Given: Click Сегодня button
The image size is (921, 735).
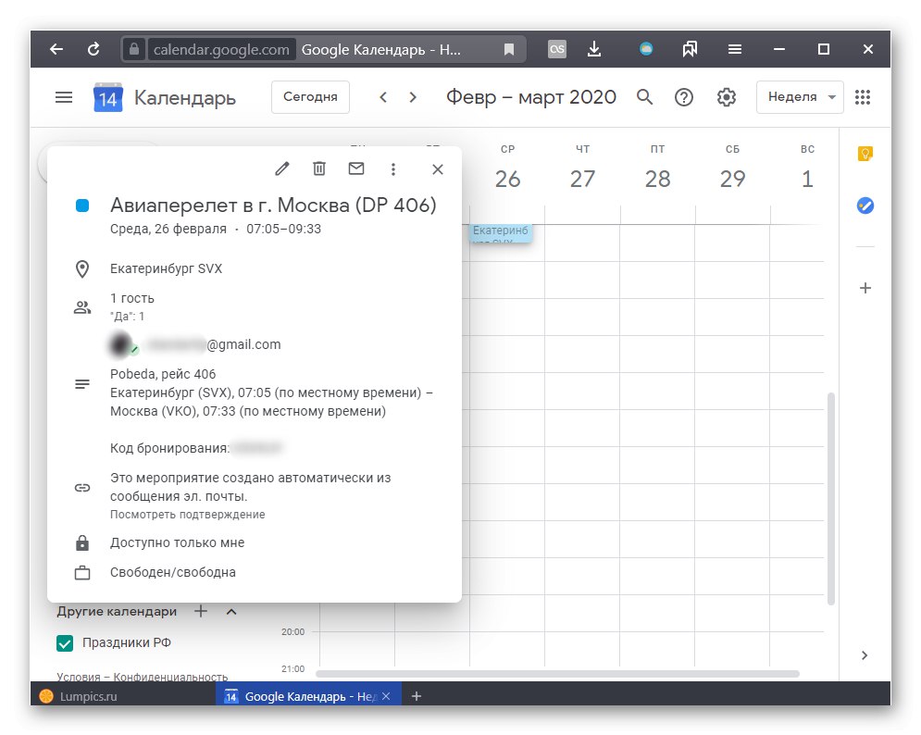Looking at the screenshot, I should pyautogui.click(x=310, y=97).
